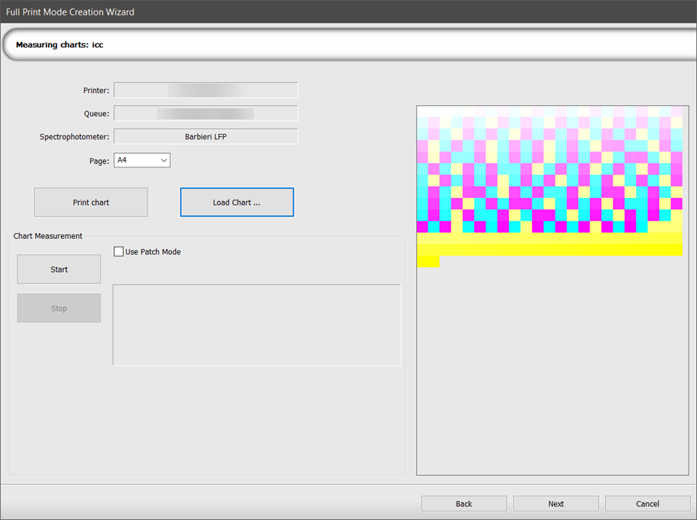Click the Chart Measurement group label
This screenshot has height=520, width=697.
[47, 236]
